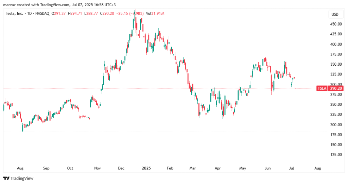Click the 250.00 price axis label
Viewport: 348px width, 184px height.
tap(336, 104)
